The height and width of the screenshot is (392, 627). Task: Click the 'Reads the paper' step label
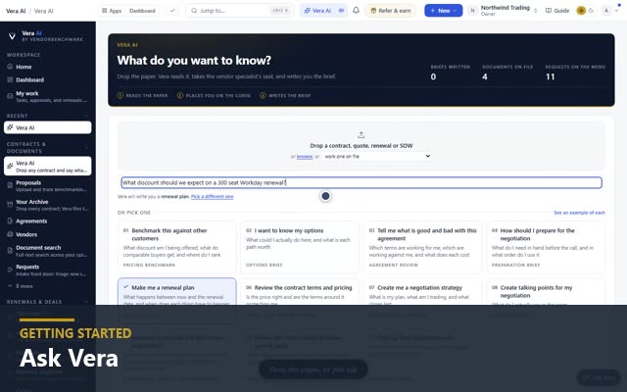pos(146,96)
